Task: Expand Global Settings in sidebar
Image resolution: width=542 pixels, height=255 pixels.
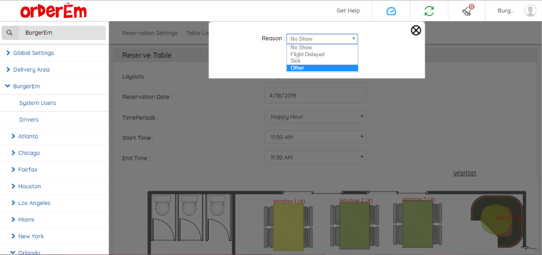Action: click(x=33, y=53)
